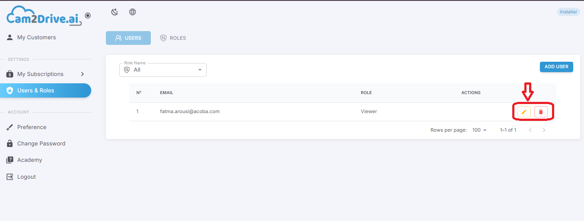Click the yellow pencil edit user icon

(x=524, y=112)
